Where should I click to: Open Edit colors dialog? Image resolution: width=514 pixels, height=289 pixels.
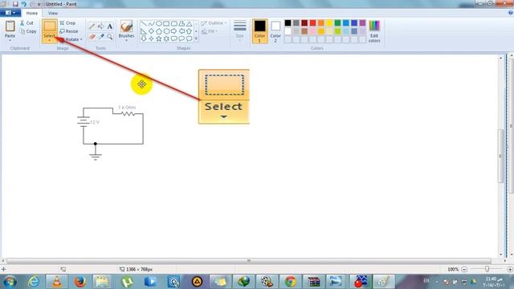coord(374,31)
